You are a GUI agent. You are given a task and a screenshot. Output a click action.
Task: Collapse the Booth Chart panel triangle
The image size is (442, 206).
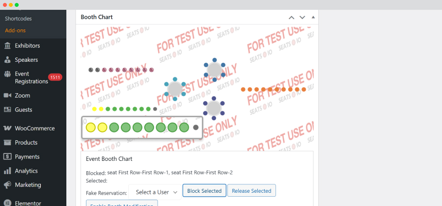point(313,17)
